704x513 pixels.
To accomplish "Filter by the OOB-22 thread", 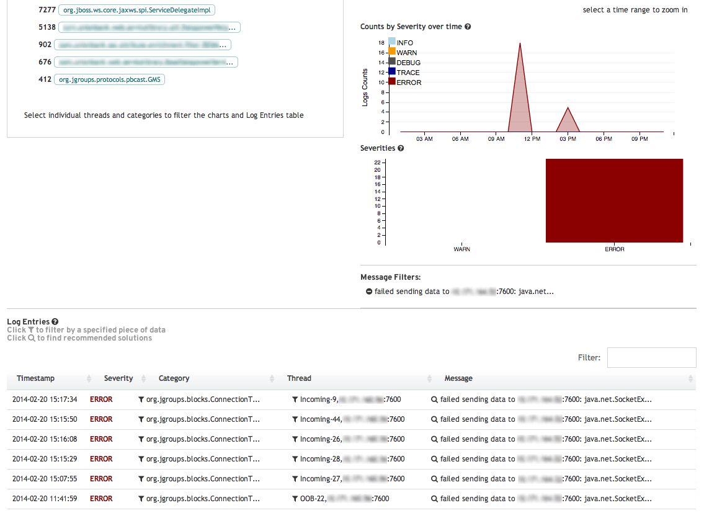I will [294, 498].
